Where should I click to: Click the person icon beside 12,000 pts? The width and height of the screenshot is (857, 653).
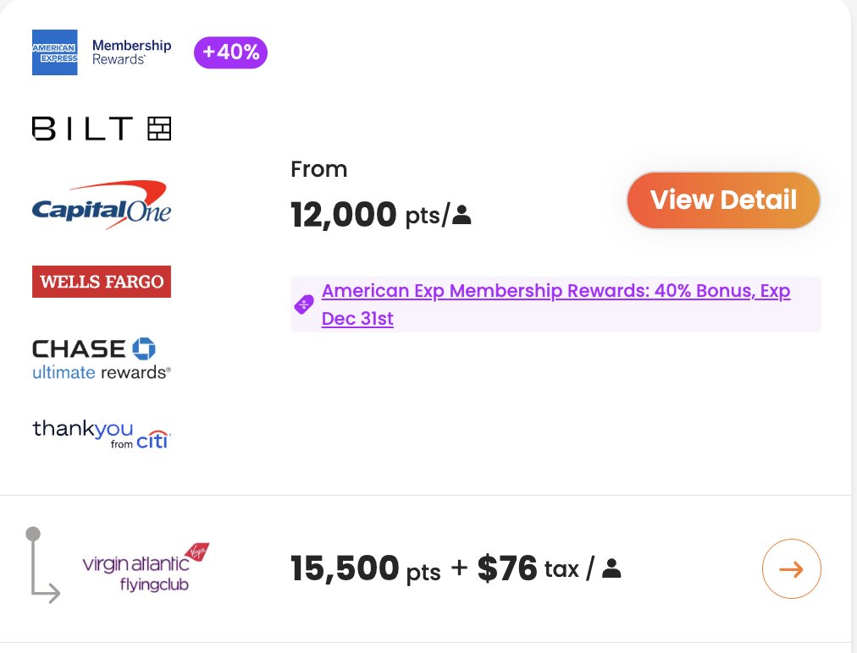[462, 216]
